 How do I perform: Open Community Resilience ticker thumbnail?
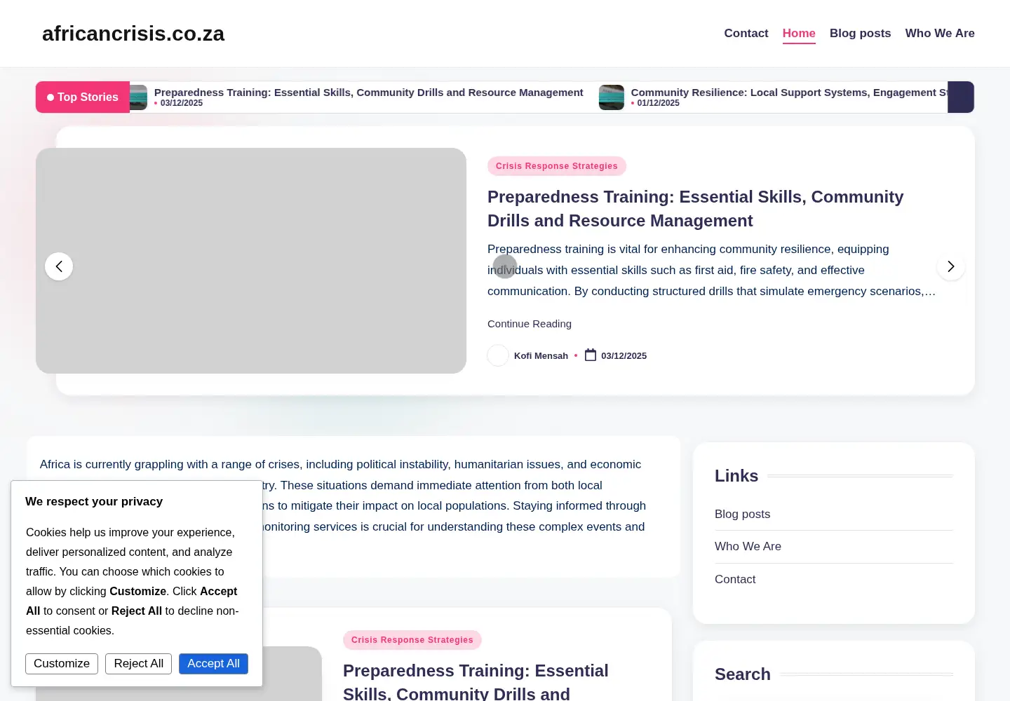[x=612, y=97]
